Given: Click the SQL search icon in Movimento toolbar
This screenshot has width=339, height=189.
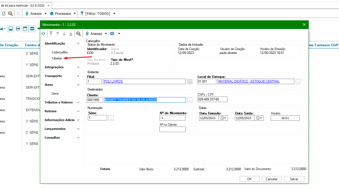Looking at the screenshot, I should (x=78, y=34).
